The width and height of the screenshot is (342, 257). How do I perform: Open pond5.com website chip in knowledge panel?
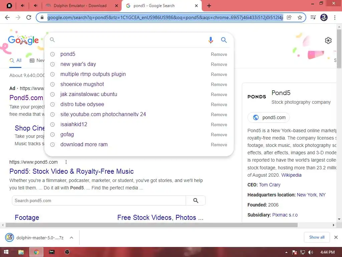(x=269, y=117)
